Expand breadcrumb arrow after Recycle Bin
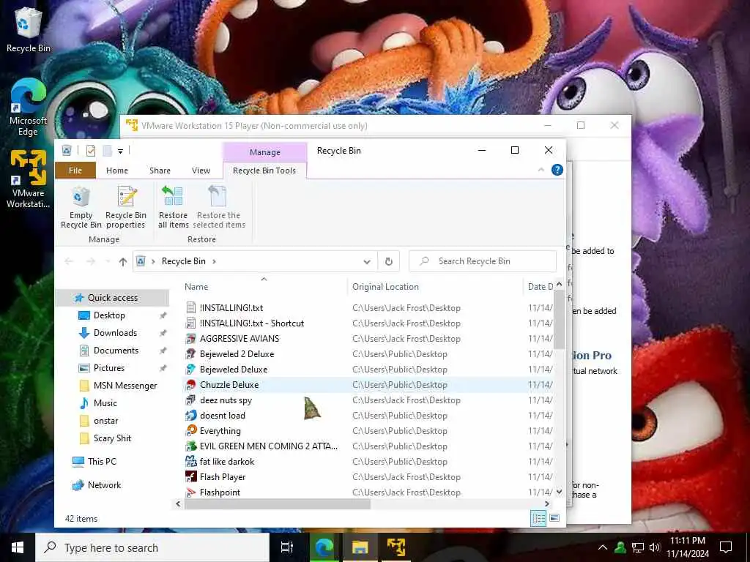Viewport: 750px width, 562px height. (x=214, y=261)
